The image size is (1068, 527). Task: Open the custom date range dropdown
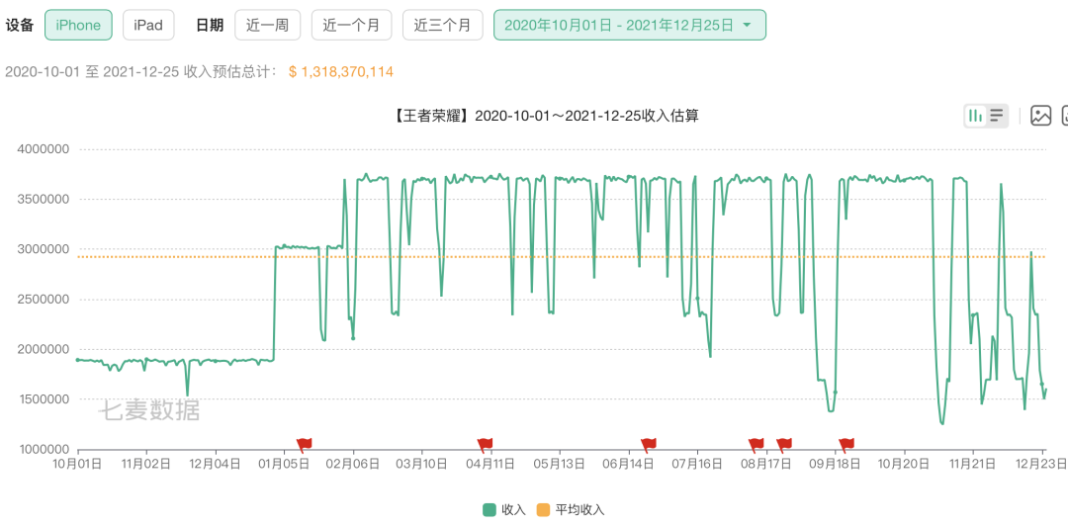pyautogui.click(x=629, y=25)
